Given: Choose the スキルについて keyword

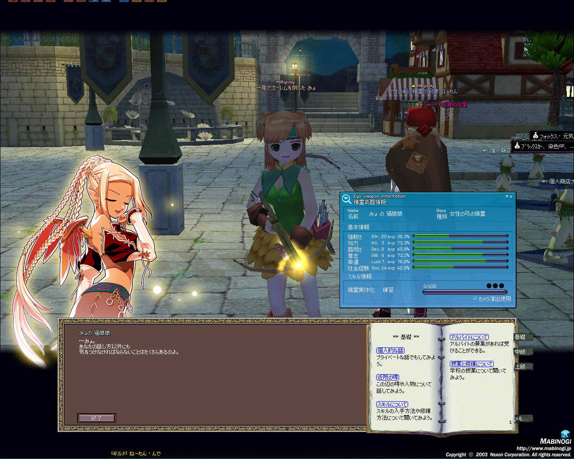Looking at the screenshot, I should pyautogui.click(x=392, y=404).
